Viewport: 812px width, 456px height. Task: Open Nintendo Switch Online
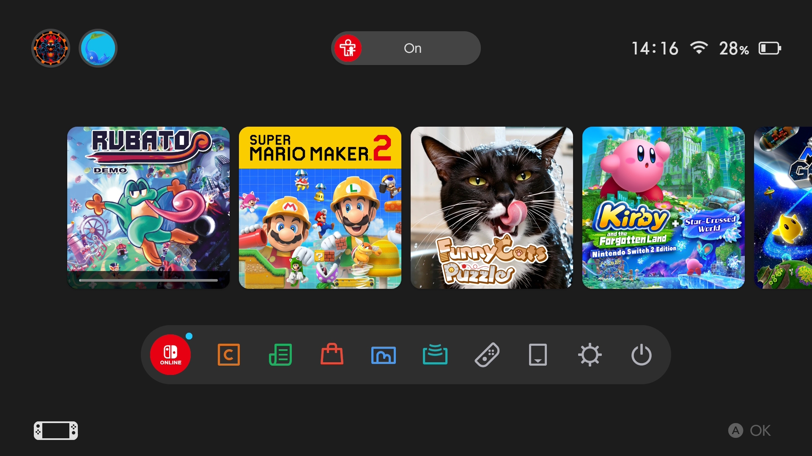170,355
